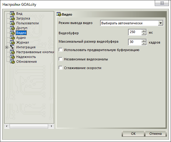Click the tree-structure icon beside Интеграция
Viewport: 171px width, 142px height.
click(12, 47)
